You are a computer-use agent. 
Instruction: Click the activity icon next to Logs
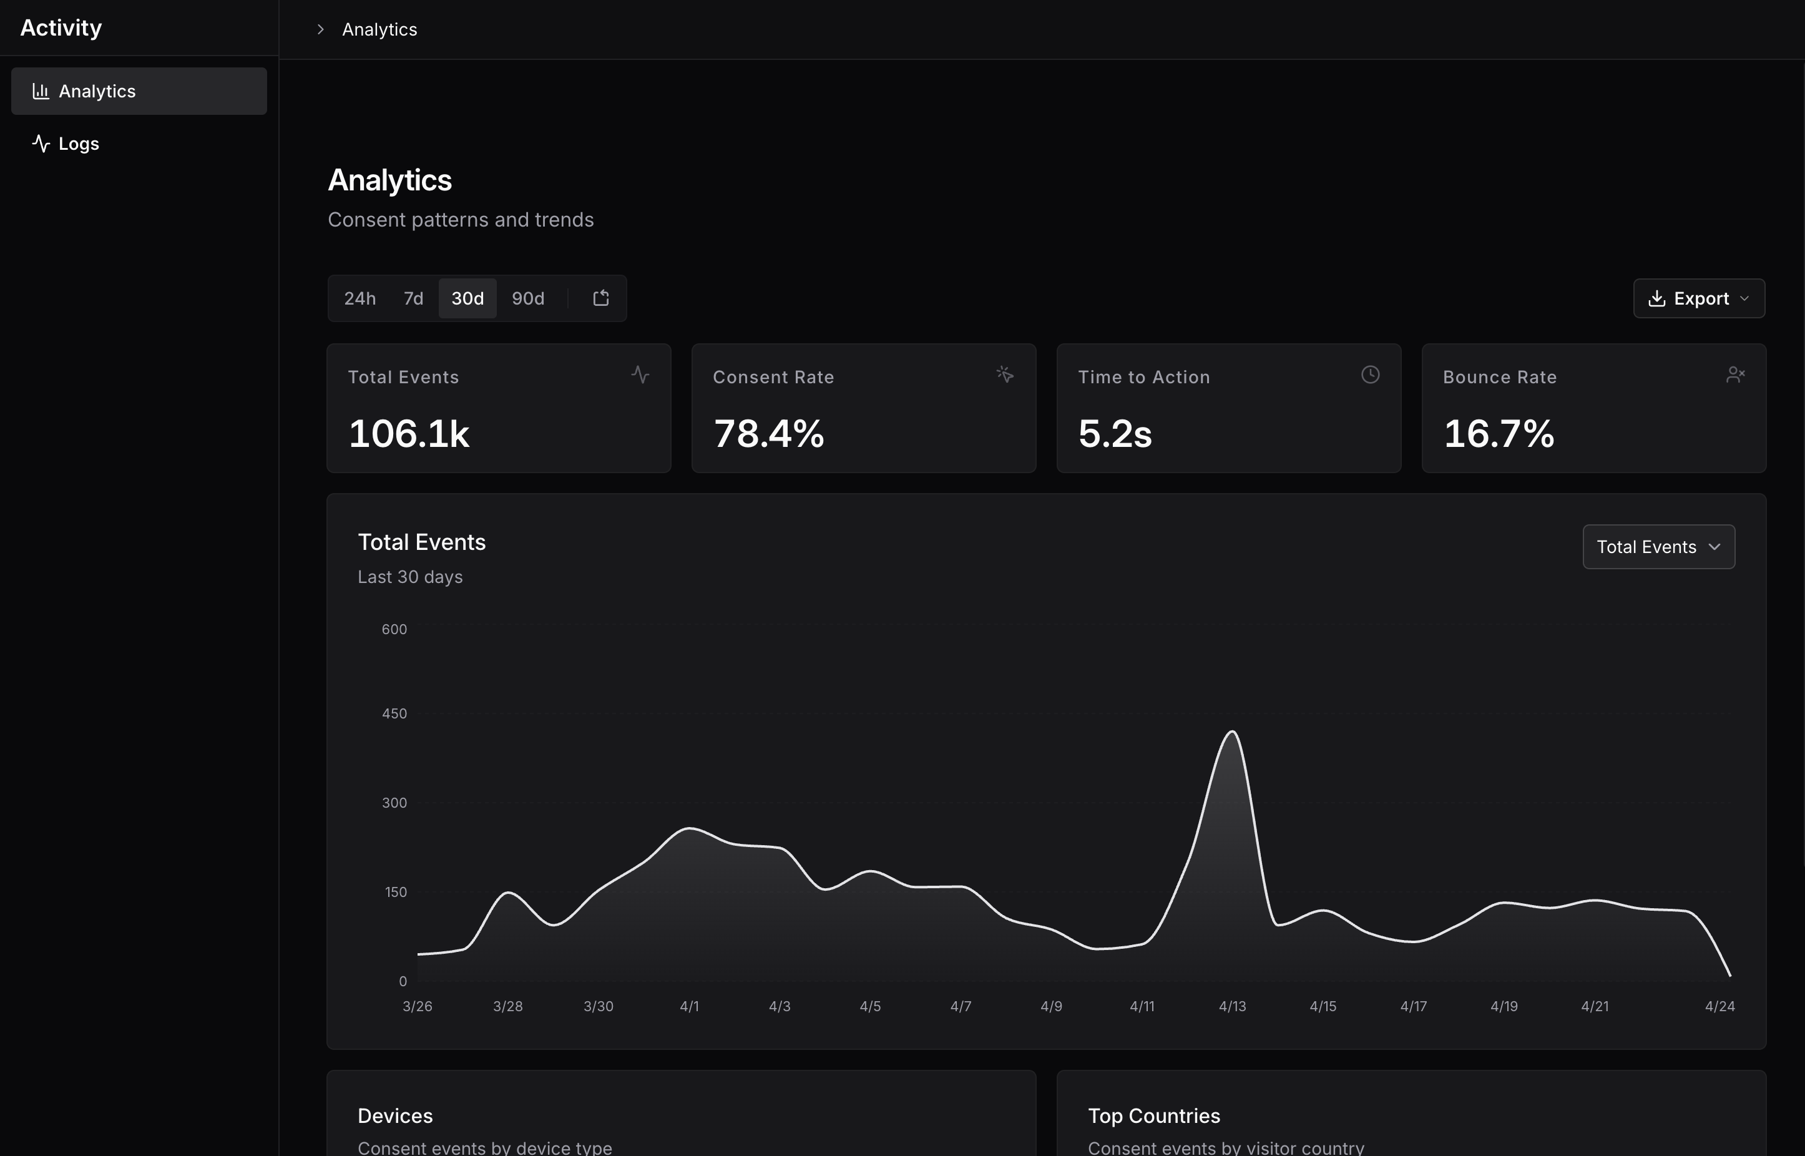41,144
